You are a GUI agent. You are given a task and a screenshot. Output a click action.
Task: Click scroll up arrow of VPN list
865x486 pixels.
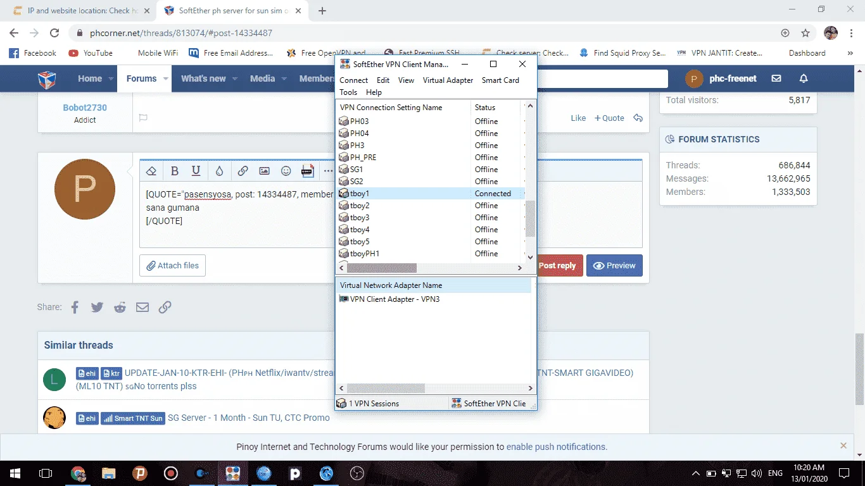pyautogui.click(x=531, y=106)
